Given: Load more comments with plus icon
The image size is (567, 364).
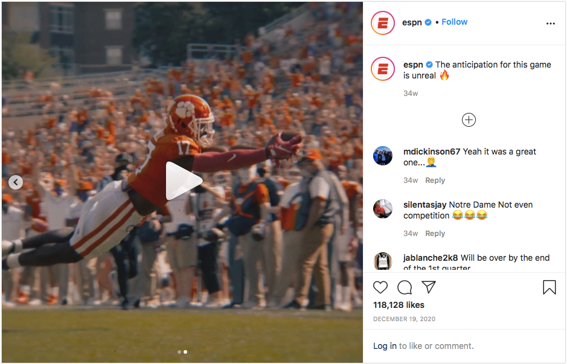Looking at the screenshot, I should (469, 120).
